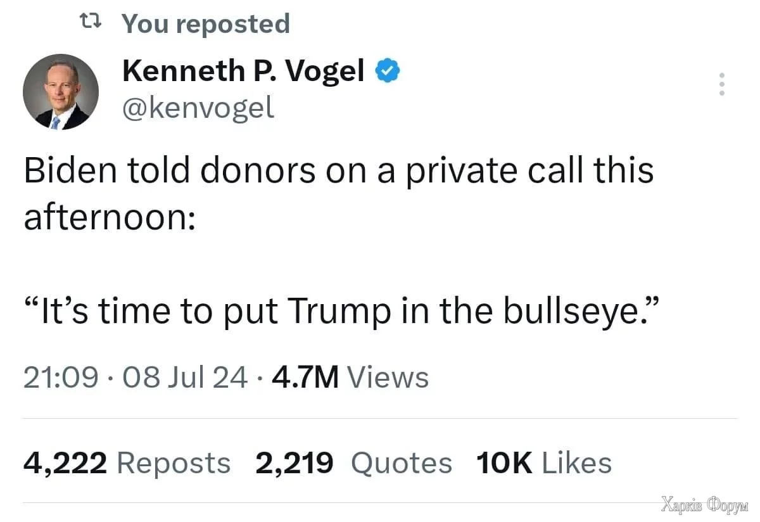Click the 08 Jul 24 date
The width and height of the screenshot is (760, 522).
point(177,378)
